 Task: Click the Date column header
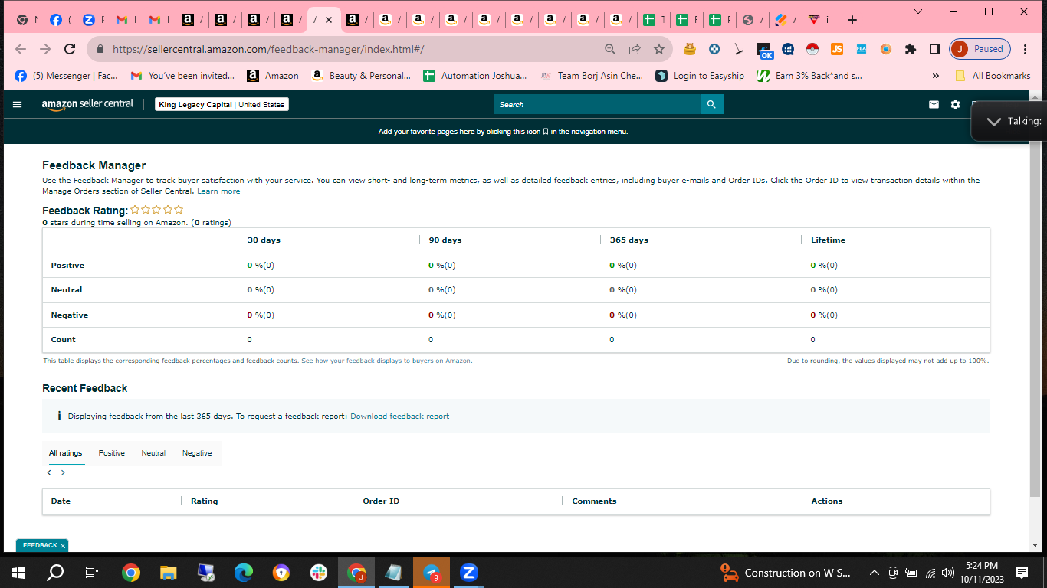pos(61,501)
